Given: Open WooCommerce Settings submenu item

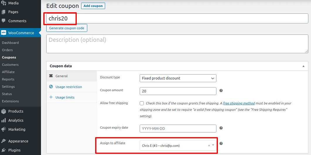Looking at the screenshot, I should [x=8, y=87].
